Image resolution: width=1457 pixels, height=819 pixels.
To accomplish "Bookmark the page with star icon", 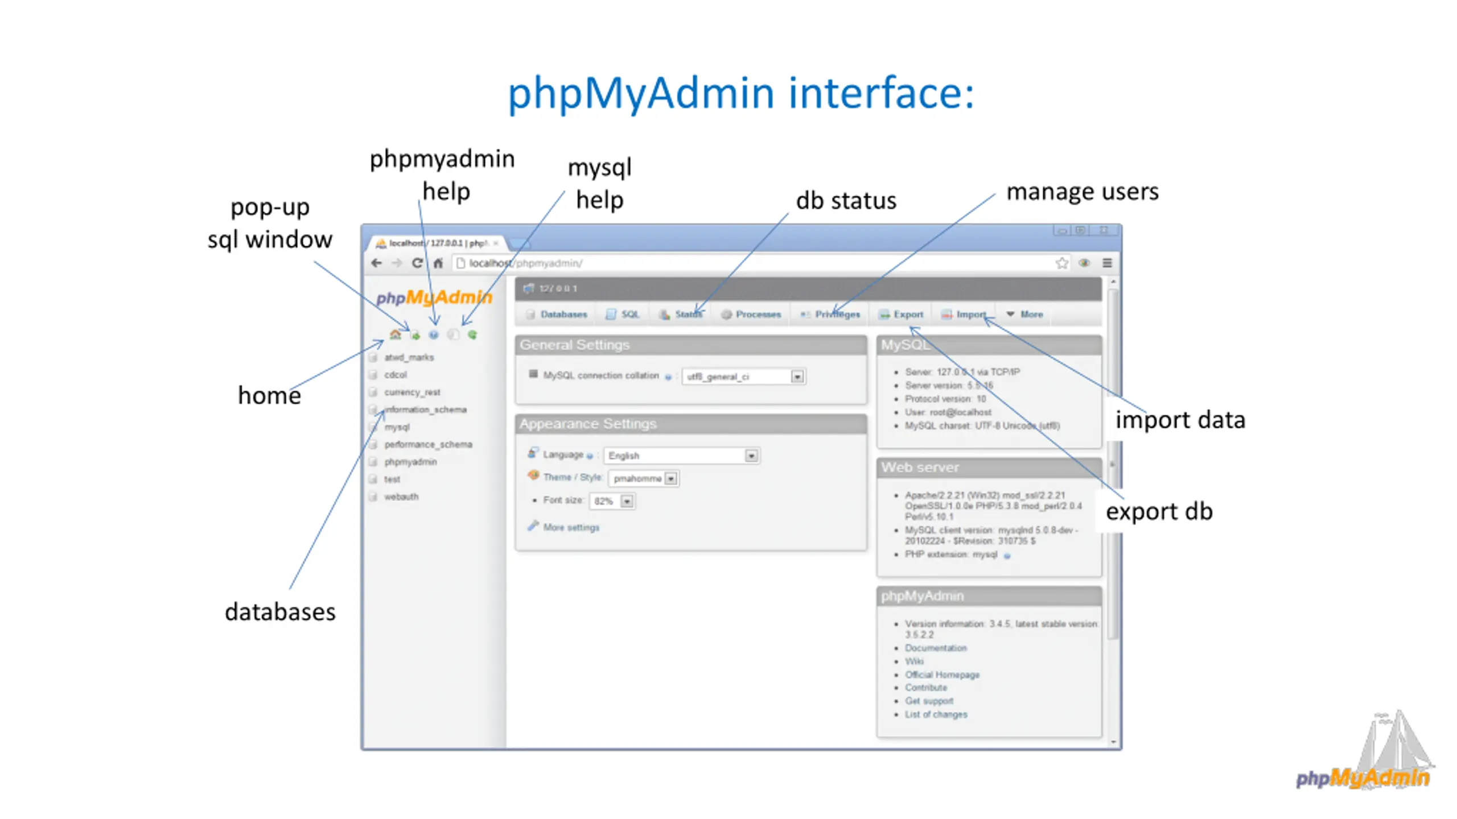I will coord(1061,263).
